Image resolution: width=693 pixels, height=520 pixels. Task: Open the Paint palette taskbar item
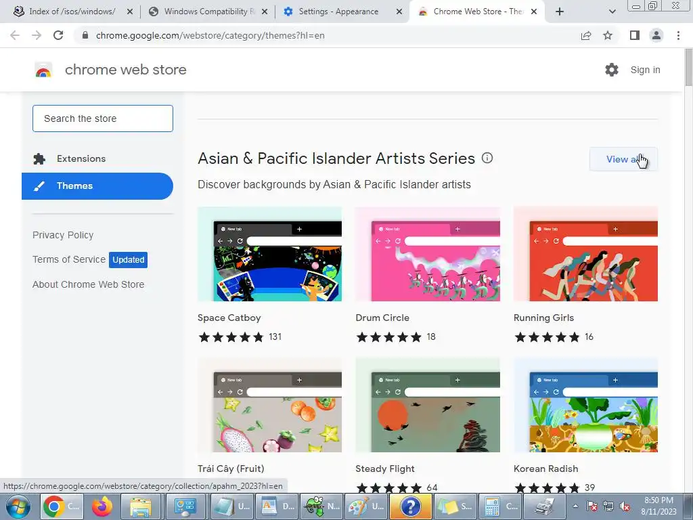tap(366, 506)
